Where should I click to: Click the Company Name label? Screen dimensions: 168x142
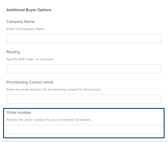(x=21, y=22)
